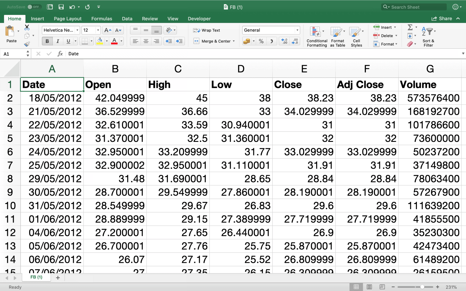Switch to the Formulas ribbon tab

tap(102, 18)
